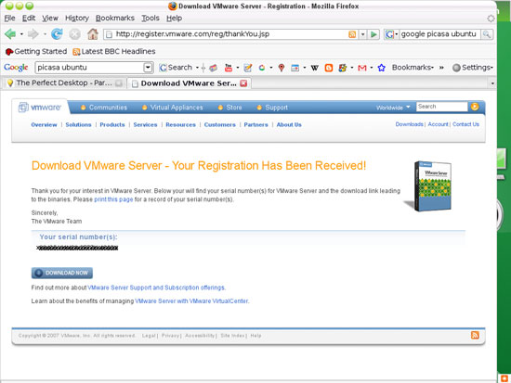
Task: Open the Products navigation link
Action: 112,124
